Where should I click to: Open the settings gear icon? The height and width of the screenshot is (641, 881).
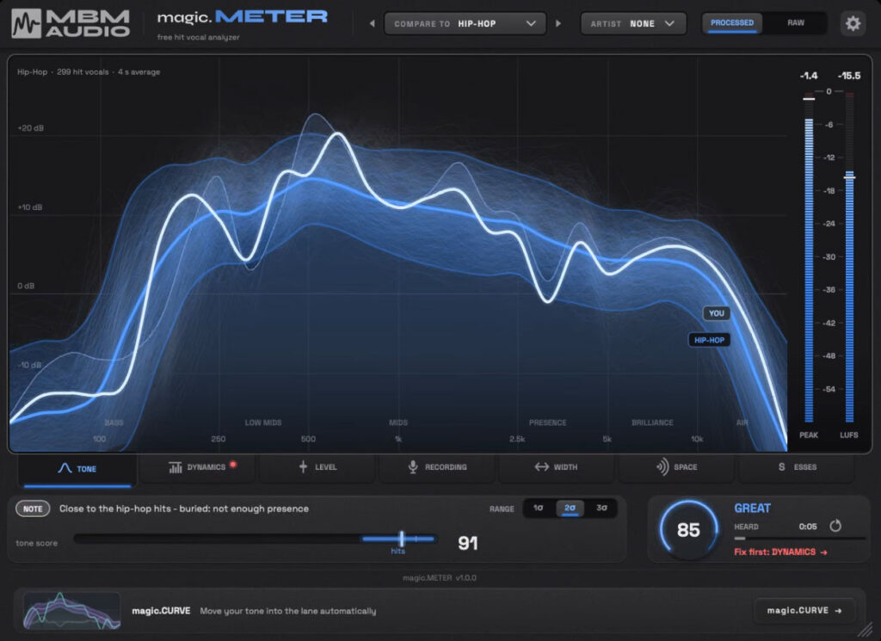click(853, 23)
